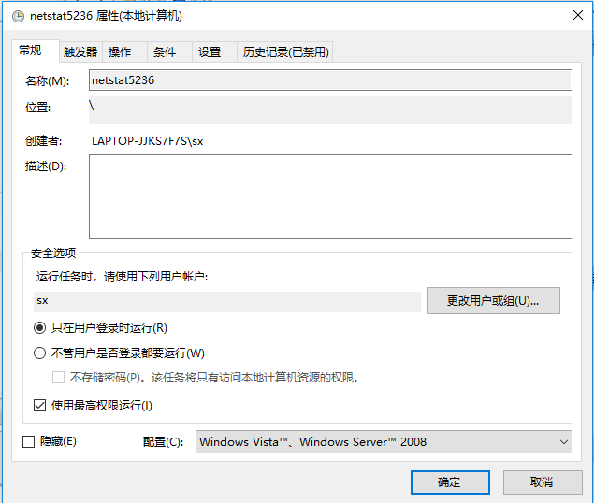
Task: Toggle the 不存储密码 checkbox
Action: click(58, 378)
